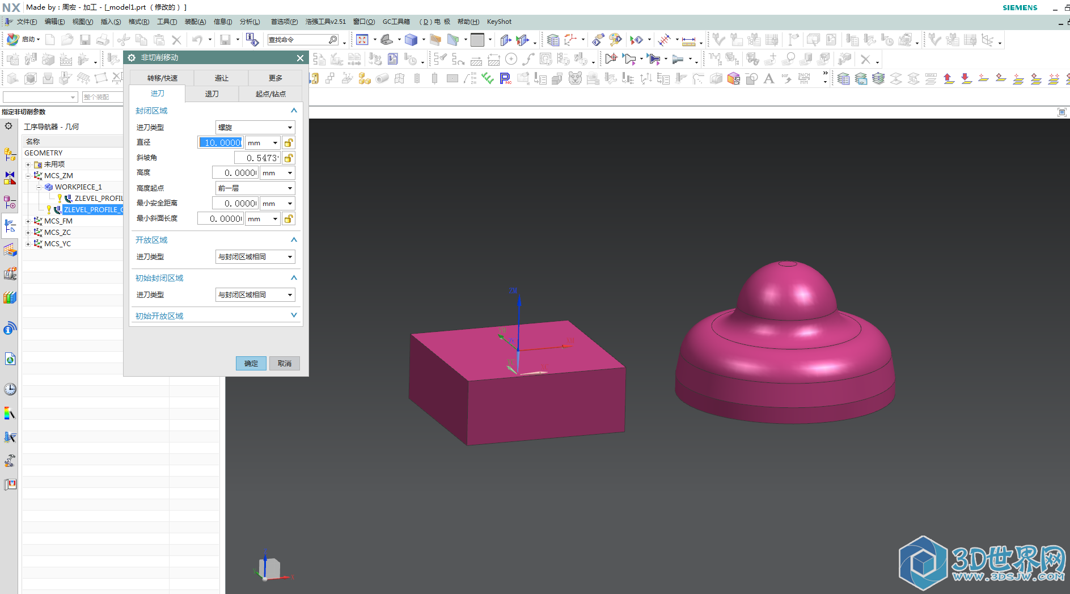Open the History clock sidebar icon
This screenshot has height=594, width=1070.
pyautogui.click(x=10, y=389)
